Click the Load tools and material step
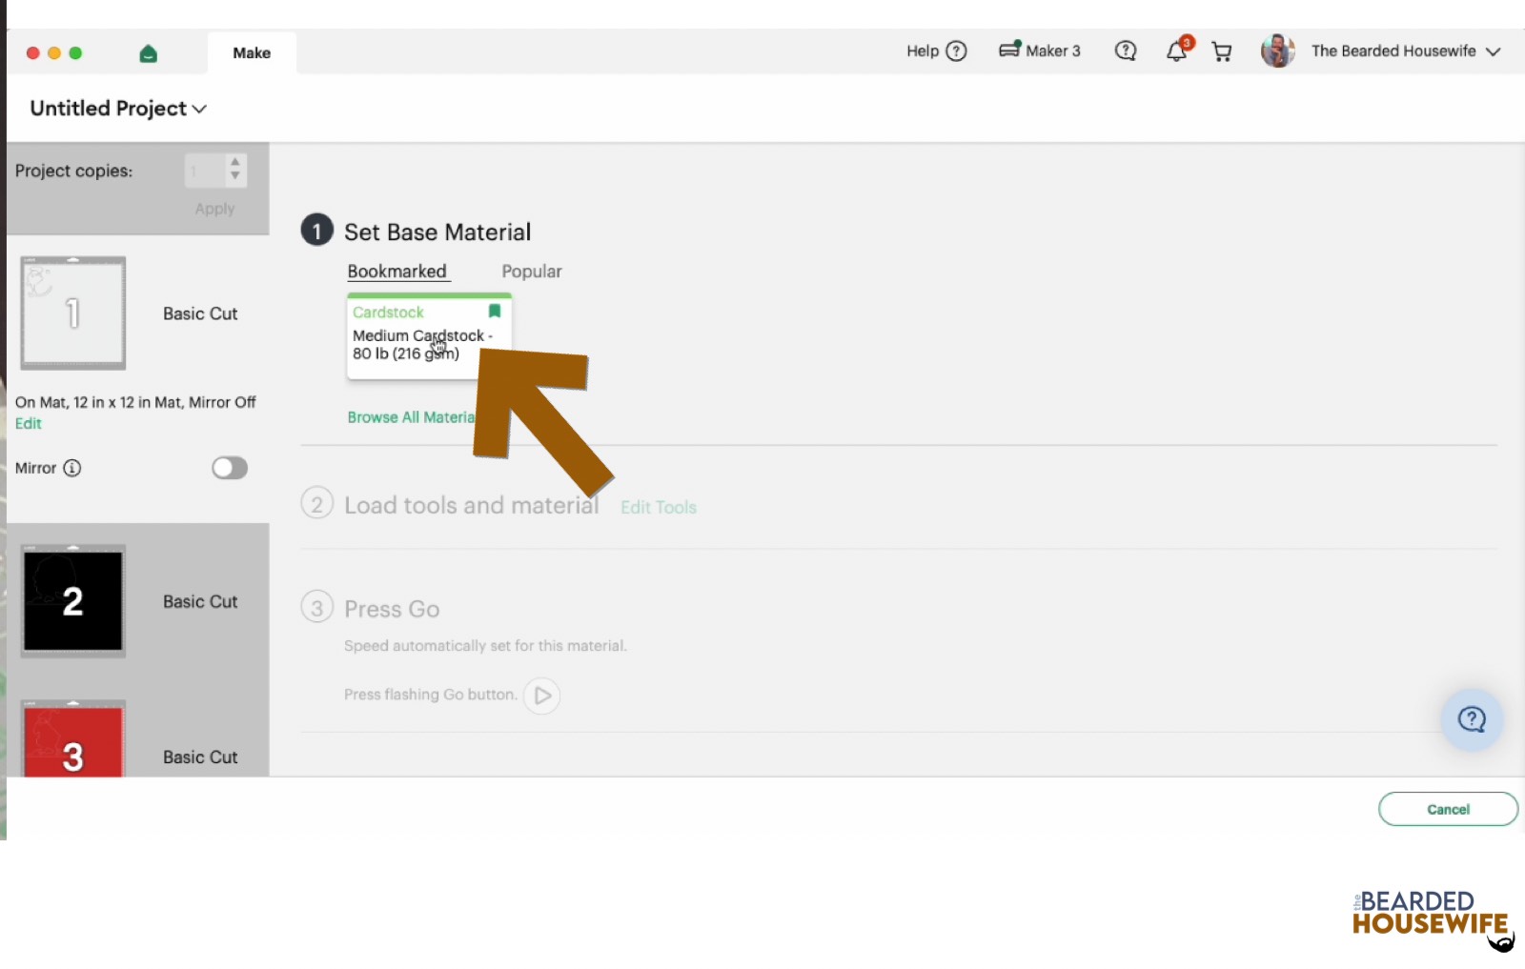This screenshot has width=1525, height=969. [x=472, y=505]
